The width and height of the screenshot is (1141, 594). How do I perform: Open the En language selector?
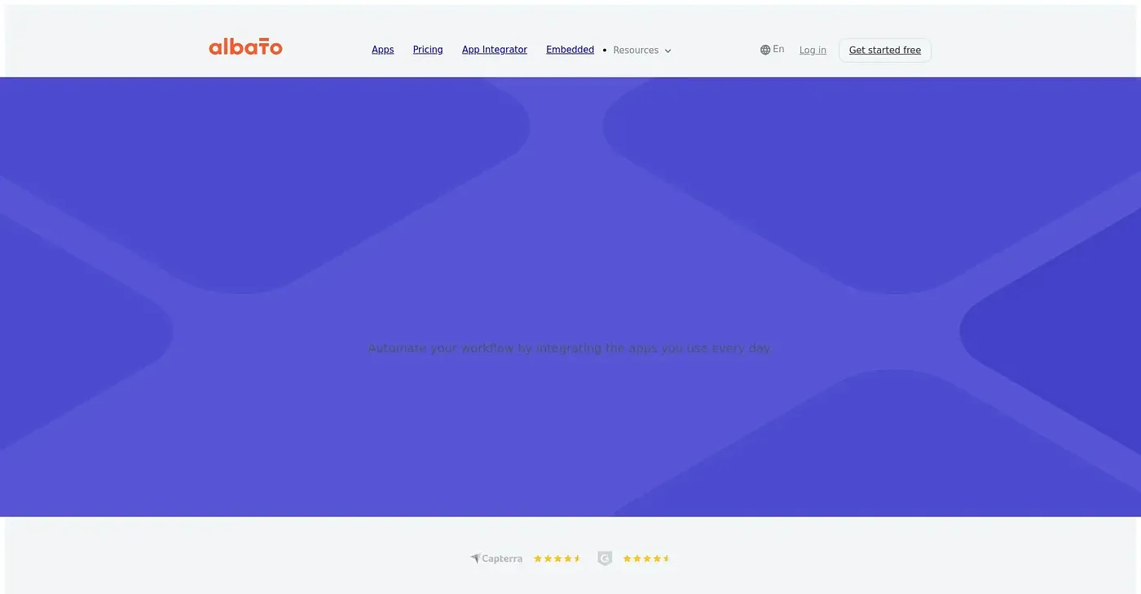tap(773, 50)
